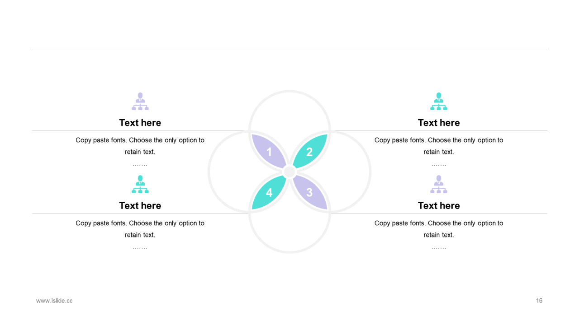Select the "Text here" heading under the left teal icon
This screenshot has width=579, height=325.
click(140, 206)
